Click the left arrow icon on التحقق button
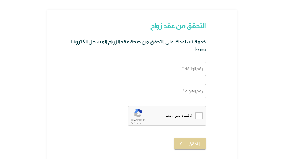Screen dimensions: 286x159 pyautogui.click(x=181, y=144)
